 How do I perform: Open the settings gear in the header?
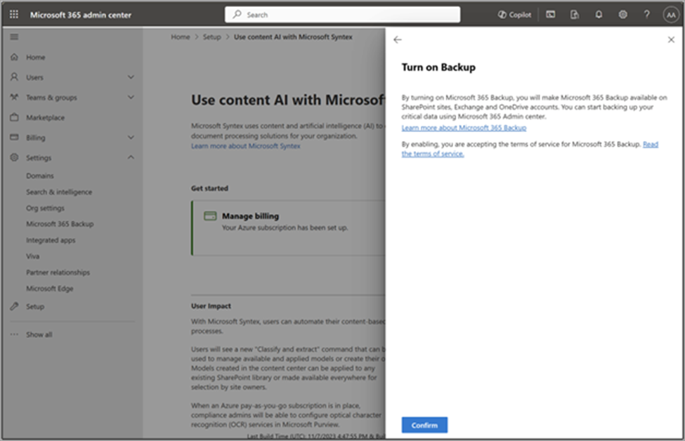(622, 15)
